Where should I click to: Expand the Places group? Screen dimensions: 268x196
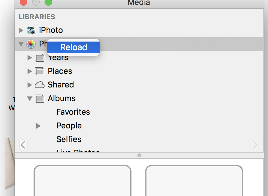point(30,71)
